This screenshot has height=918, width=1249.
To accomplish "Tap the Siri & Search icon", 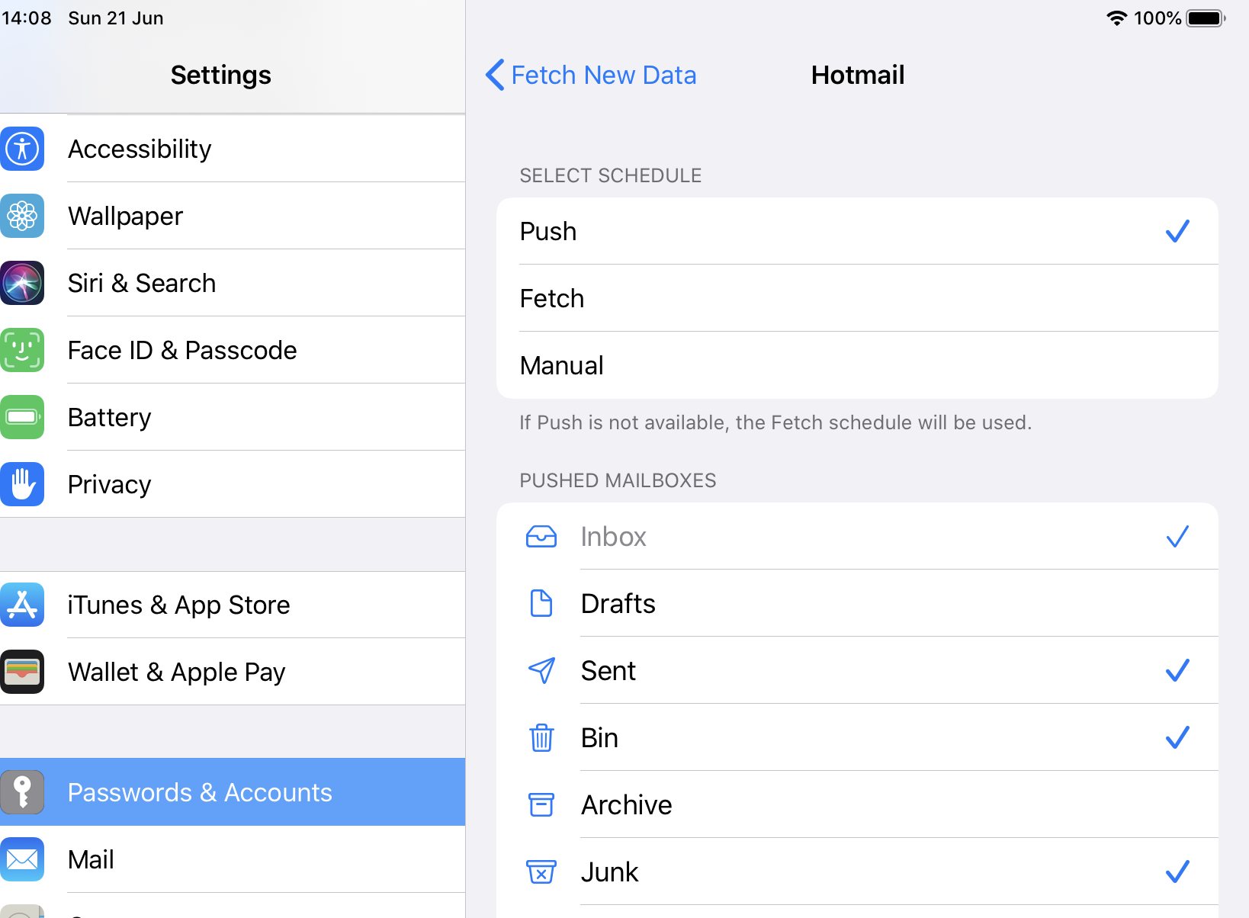I will coord(22,283).
